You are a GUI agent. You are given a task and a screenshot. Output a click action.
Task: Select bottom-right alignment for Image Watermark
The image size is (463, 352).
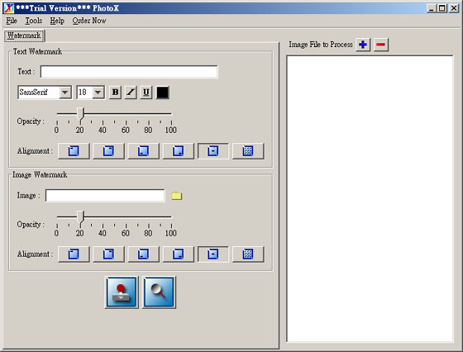tap(178, 254)
